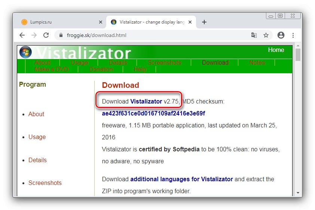Open Notes in the green navigation bar
315x210 pixels.
(x=257, y=62)
